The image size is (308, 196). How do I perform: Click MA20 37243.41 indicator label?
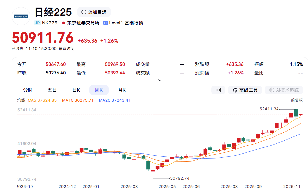point(115,100)
